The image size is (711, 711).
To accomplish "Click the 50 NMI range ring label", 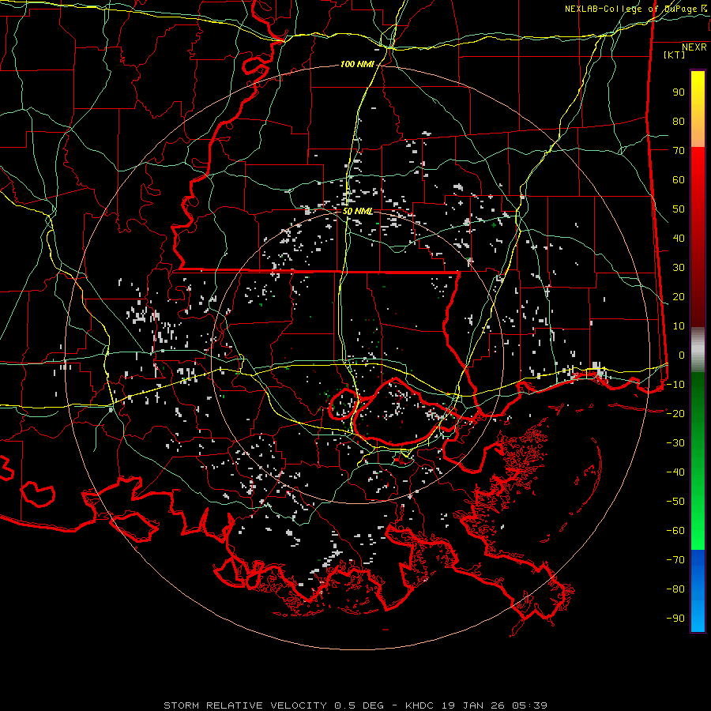I will [x=357, y=211].
